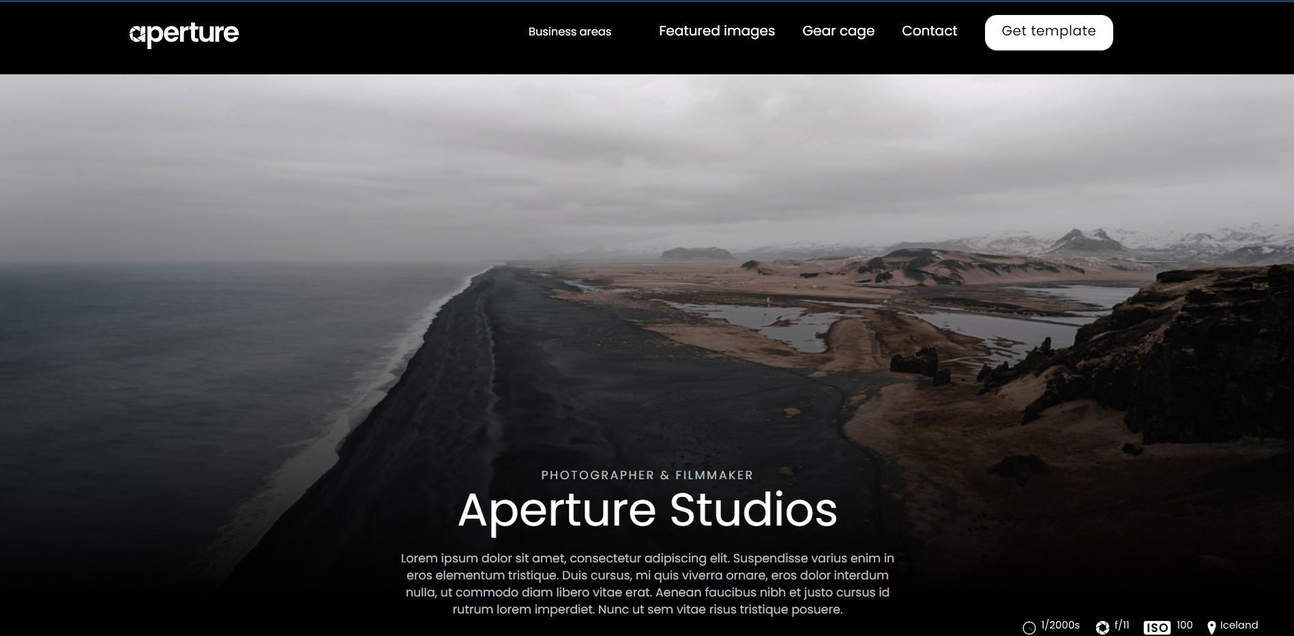This screenshot has width=1294, height=636.
Task: Click the Get template button
Action: 1049,32
